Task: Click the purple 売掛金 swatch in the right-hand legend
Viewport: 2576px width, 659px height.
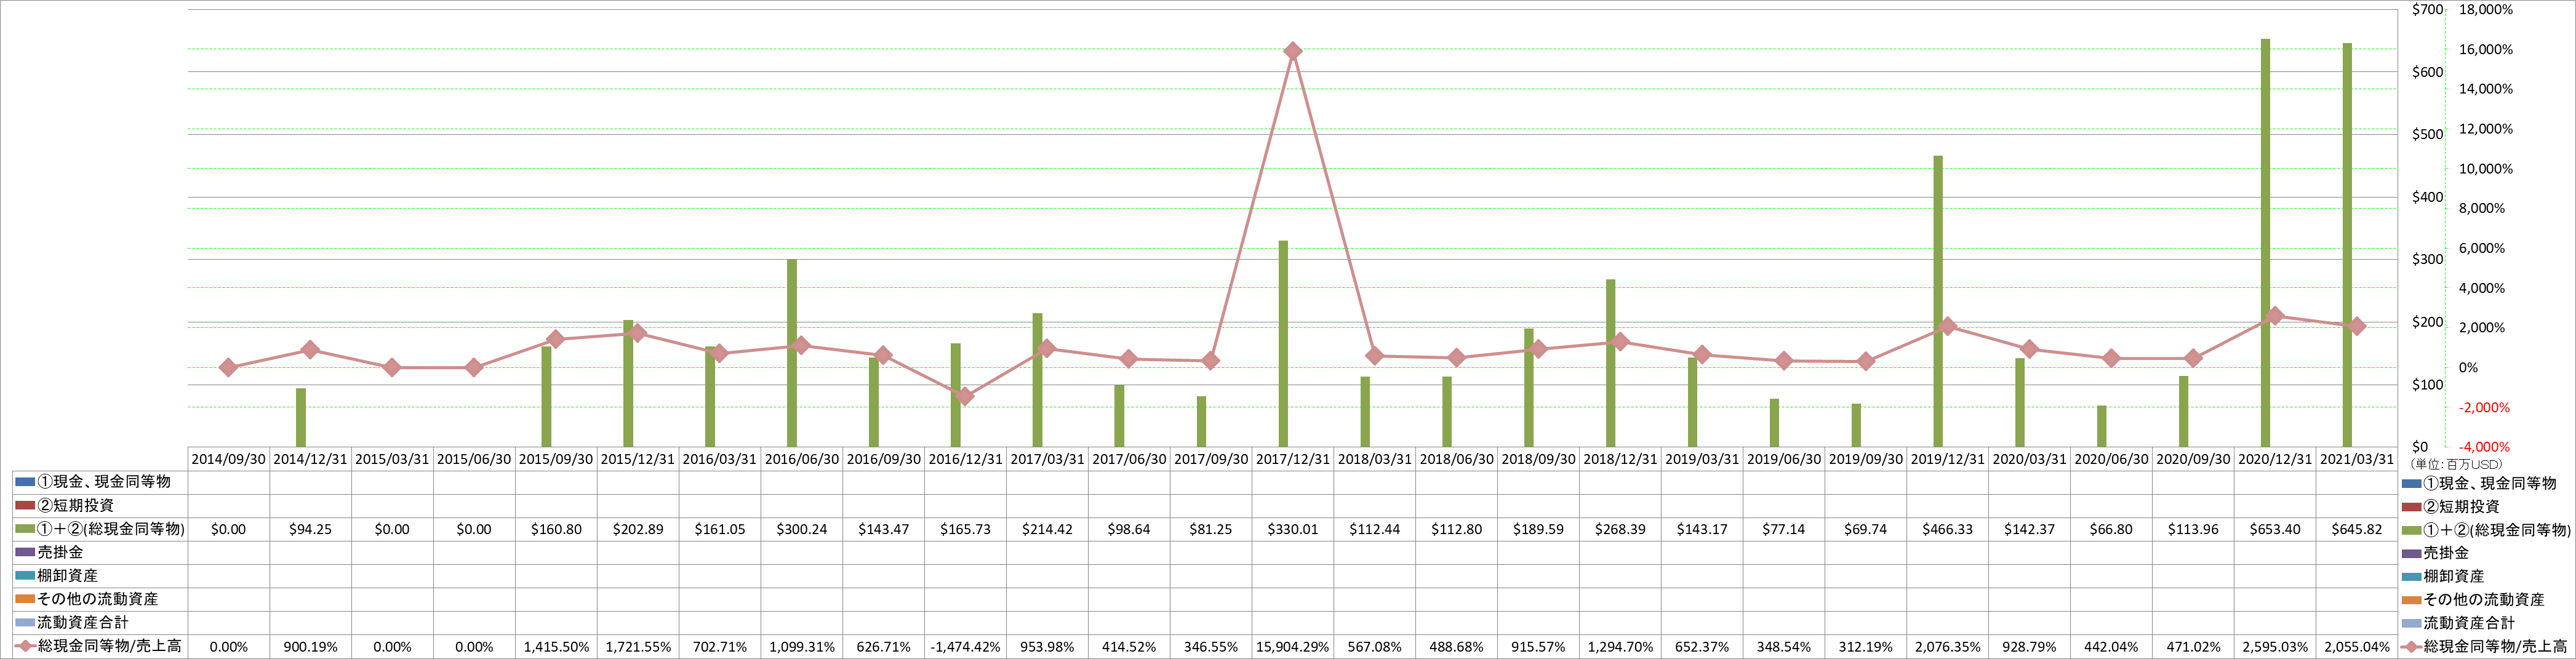Action: (2411, 553)
